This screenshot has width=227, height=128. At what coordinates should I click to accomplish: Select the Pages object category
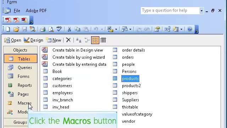[21, 94]
